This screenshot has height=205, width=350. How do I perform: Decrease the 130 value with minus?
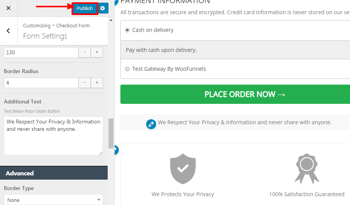[x=85, y=52]
